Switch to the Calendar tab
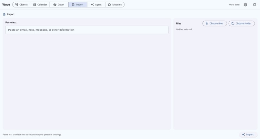This screenshot has width=260, height=139. tap(40, 5)
